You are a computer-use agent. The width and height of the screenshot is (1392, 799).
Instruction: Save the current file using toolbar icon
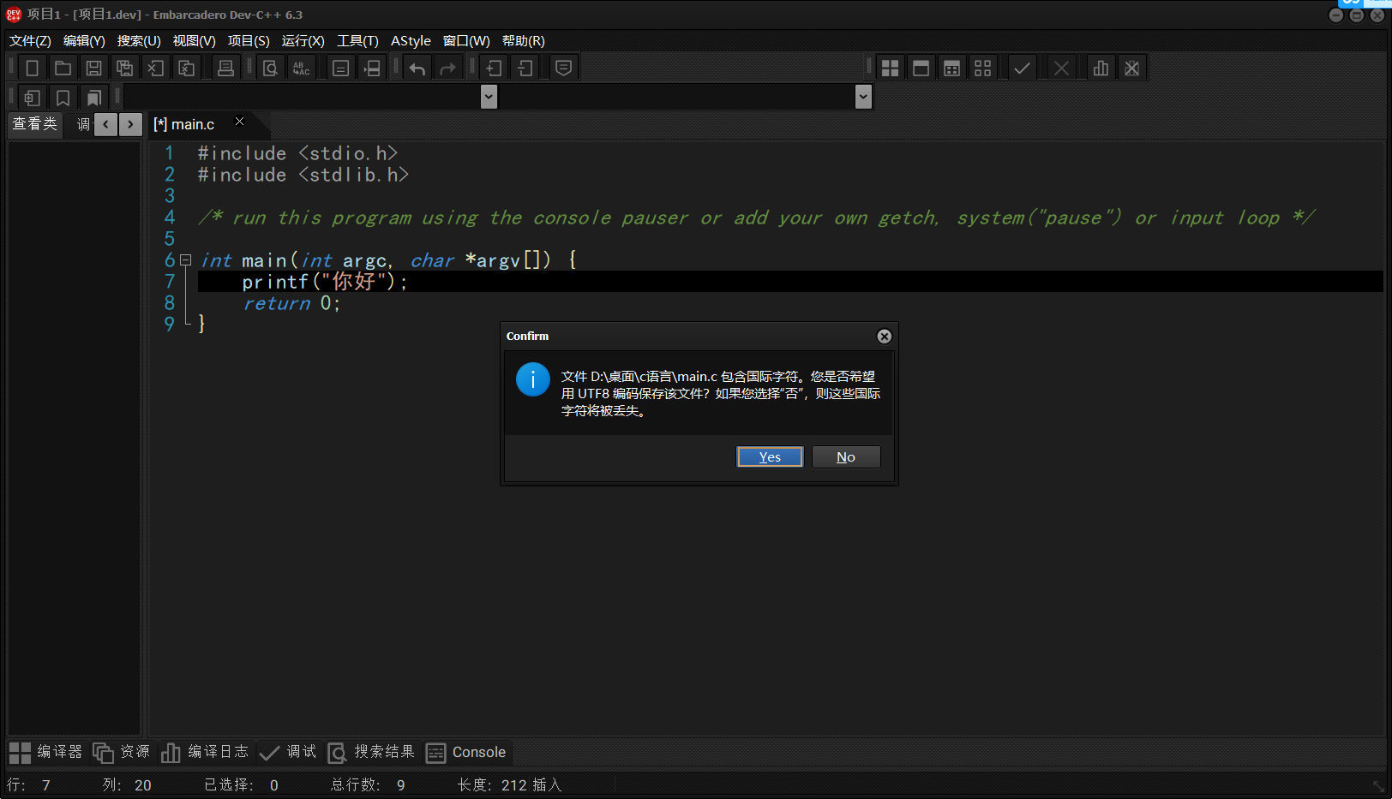pyautogui.click(x=93, y=68)
